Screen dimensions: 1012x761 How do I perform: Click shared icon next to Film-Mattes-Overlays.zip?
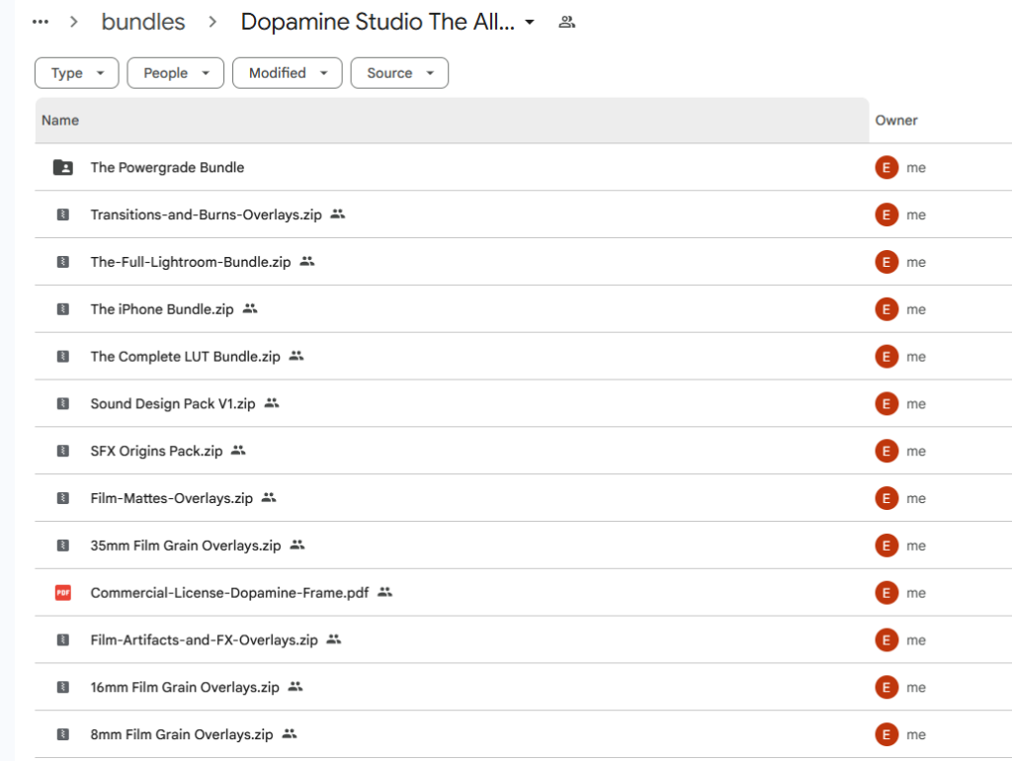coord(269,497)
